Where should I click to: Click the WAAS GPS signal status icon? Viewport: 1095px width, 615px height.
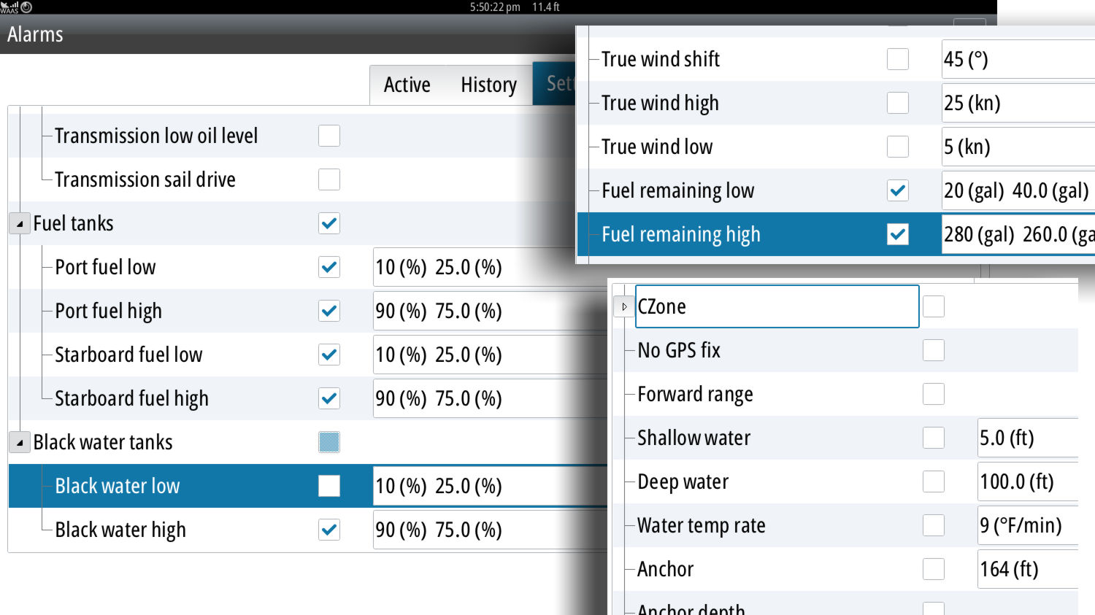pyautogui.click(x=9, y=7)
